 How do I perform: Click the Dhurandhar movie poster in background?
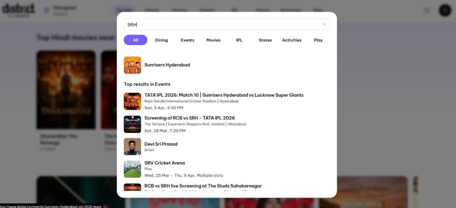(66, 90)
